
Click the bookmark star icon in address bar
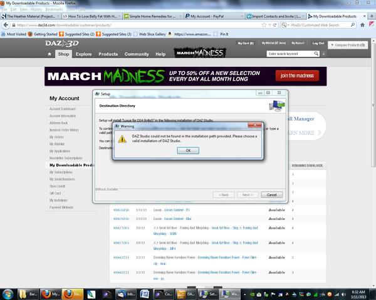(x=264, y=25)
